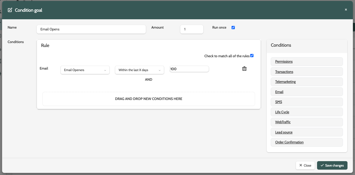Select the SMS condition
This screenshot has height=175, width=355.
click(x=307, y=102)
